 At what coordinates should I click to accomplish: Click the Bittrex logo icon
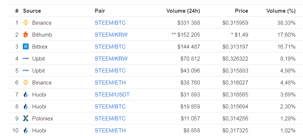click(x=26, y=47)
